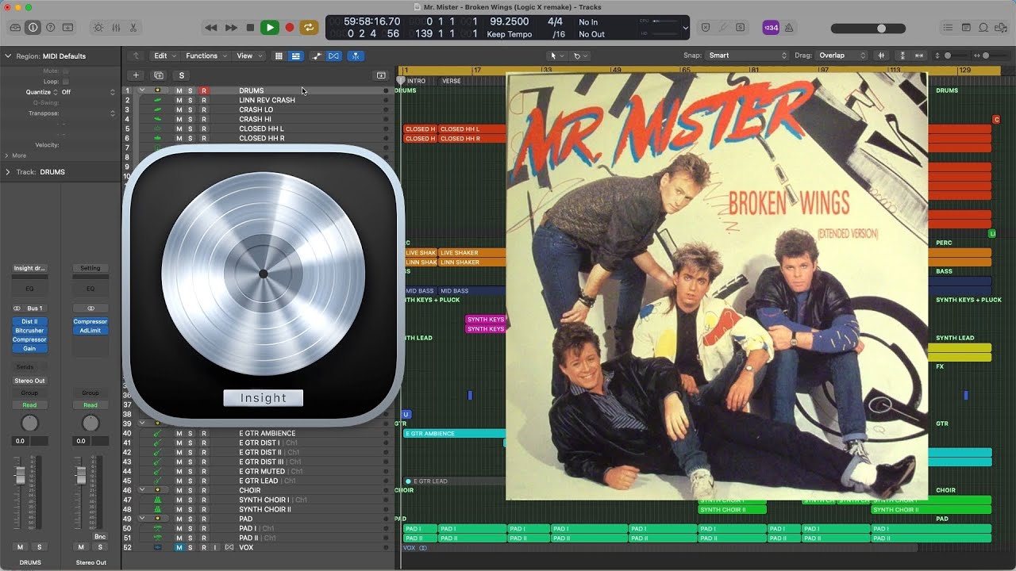1016x571 pixels.
Task: Open the List Editors icon
Action: point(948,27)
